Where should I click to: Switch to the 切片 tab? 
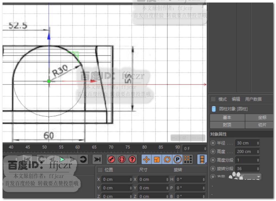point(259,125)
